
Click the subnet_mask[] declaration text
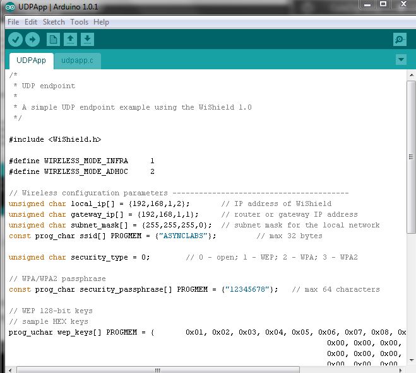tap(110, 226)
